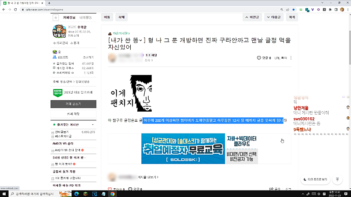The image size is (351, 197).
Task: Click the scroll-to-top arrow button
Action: (x=337, y=179)
